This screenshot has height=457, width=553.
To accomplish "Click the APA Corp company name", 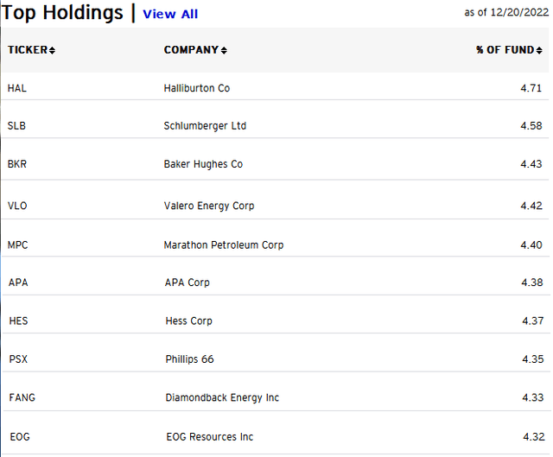I will coord(188,282).
